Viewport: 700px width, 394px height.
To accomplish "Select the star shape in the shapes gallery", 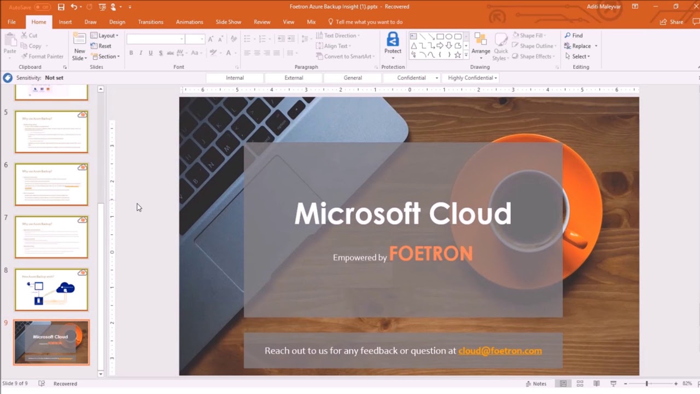I will pyautogui.click(x=458, y=55).
